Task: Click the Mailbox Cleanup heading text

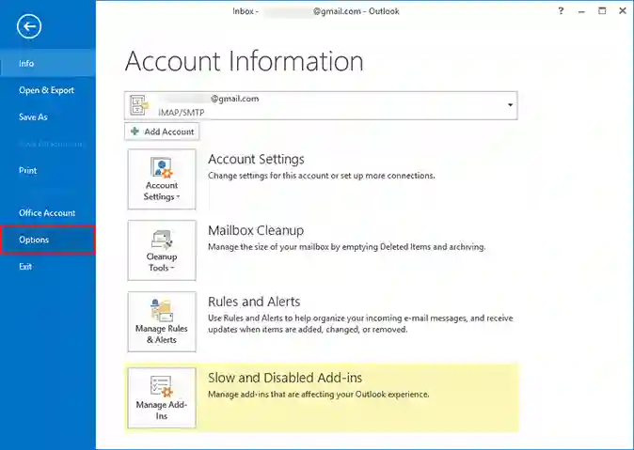Action: (x=256, y=230)
